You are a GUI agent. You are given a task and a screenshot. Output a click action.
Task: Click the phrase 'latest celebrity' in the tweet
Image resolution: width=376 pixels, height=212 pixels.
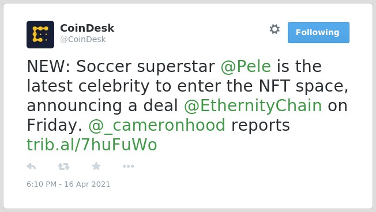click(x=88, y=86)
